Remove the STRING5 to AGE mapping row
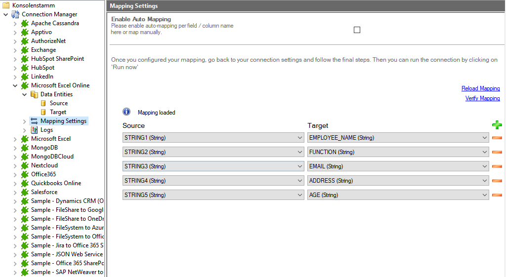This screenshot has width=506, height=277. pyautogui.click(x=497, y=195)
